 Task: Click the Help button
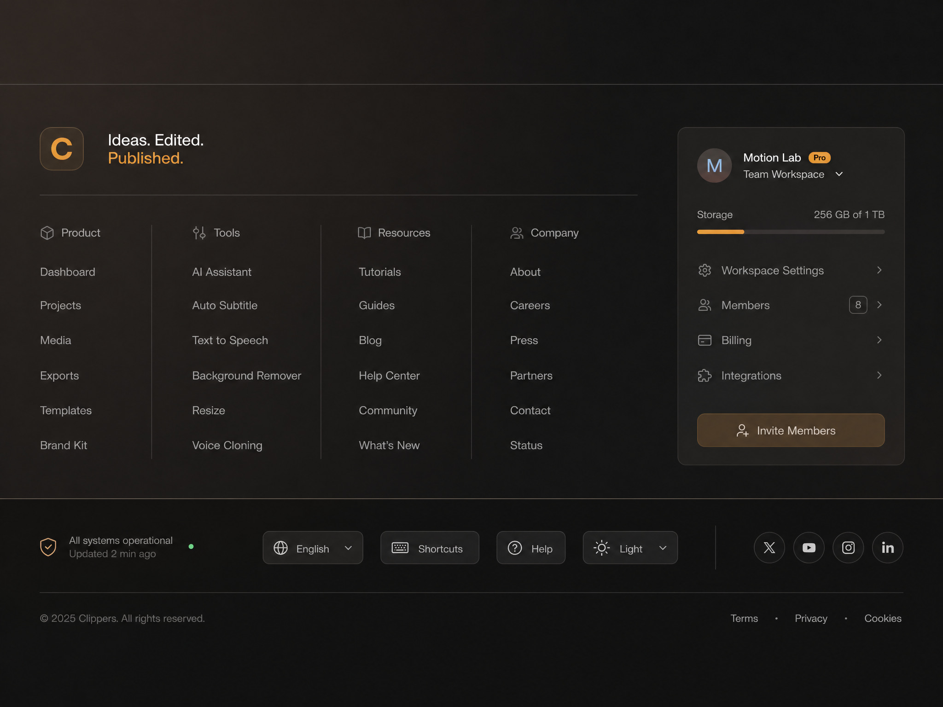(x=530, y=548)
